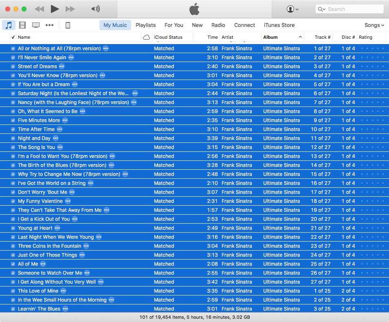Set star rating for Street of Dreams
This screenshot has width=389, height=322.
(x=372, y=67)
